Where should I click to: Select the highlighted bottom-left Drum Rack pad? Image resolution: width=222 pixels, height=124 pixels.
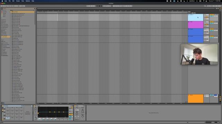[x=8, y=118]
